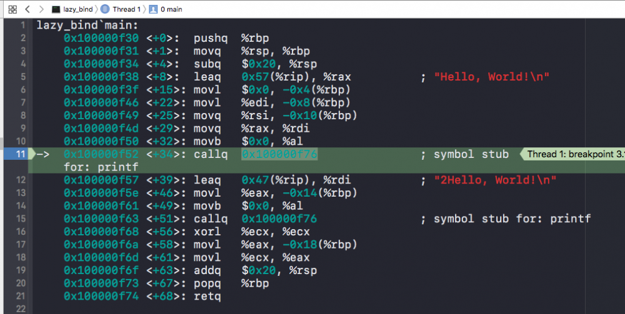The image size is (625, 314).
Task: Click the lazy_bind terminal icon
Action: pyautogui.click(x=56, y=9)
